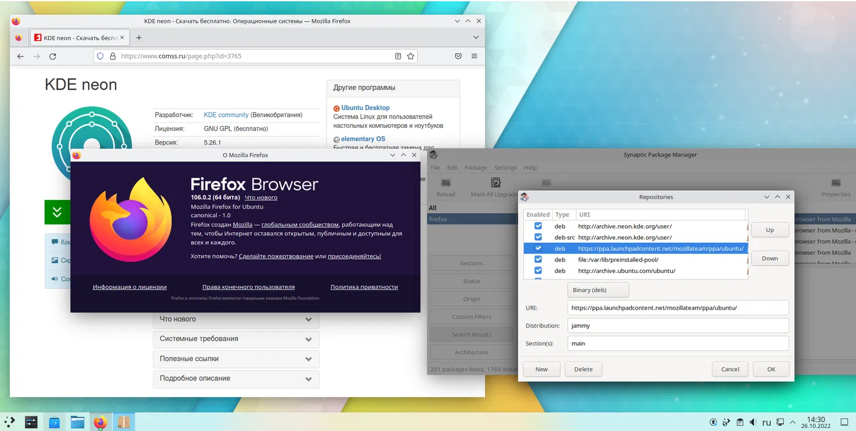Open the Политика приватности link
856x431 pixels.
364,287
